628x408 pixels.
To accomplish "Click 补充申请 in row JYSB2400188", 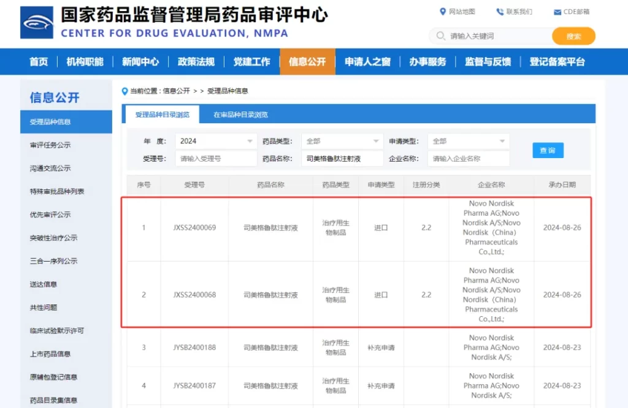I will point(381,347).
